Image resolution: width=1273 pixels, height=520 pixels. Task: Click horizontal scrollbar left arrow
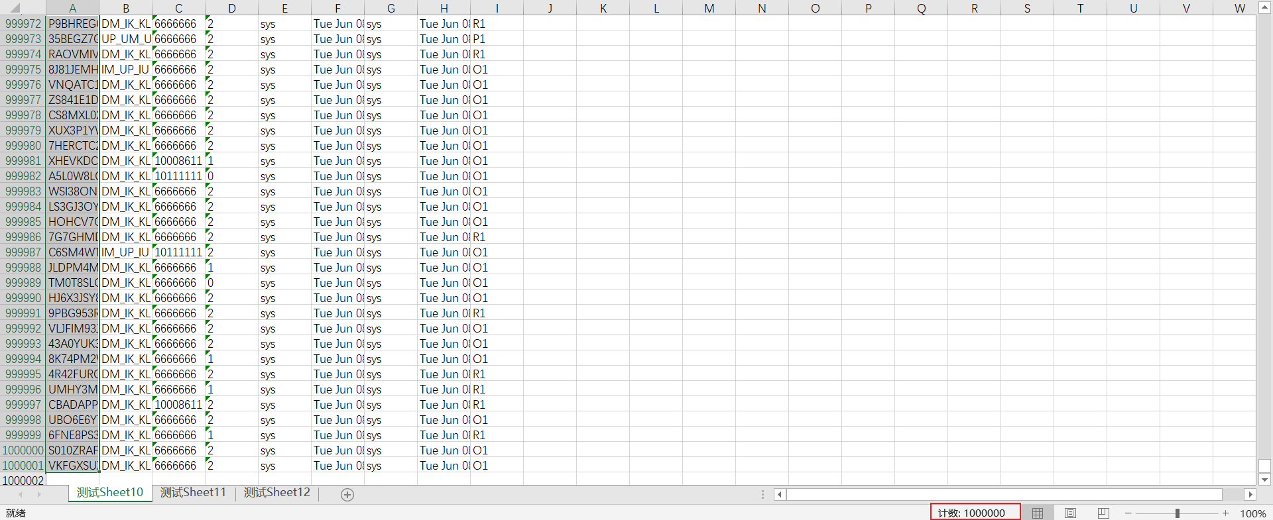tap(780, 494)
